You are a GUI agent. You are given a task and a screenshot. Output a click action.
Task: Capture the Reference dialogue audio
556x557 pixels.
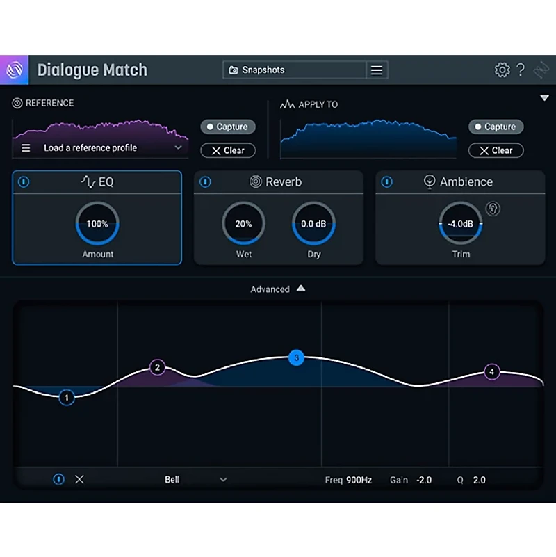point(227,127)
